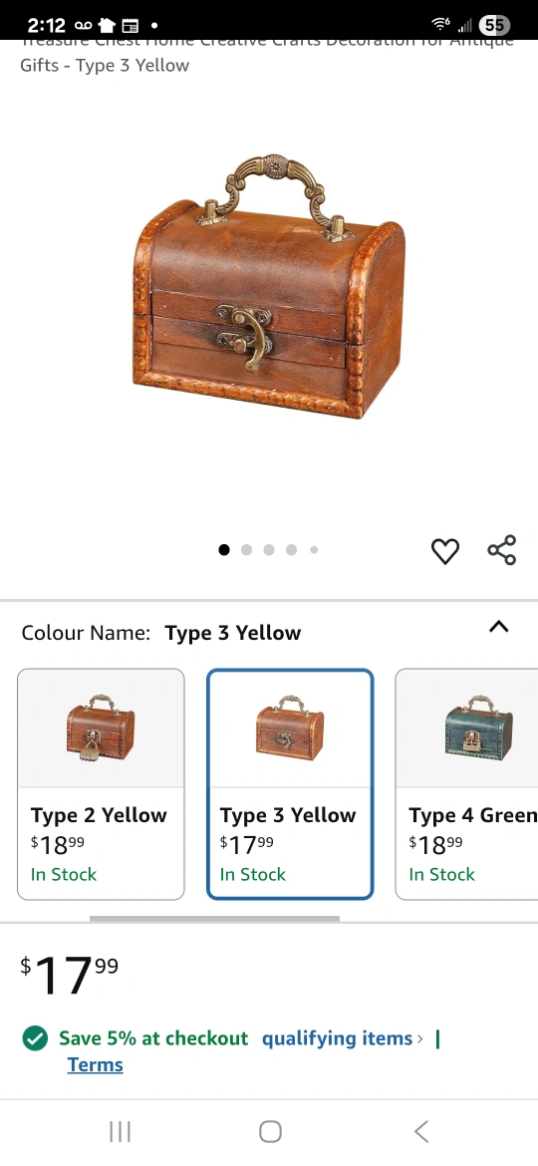Tap the main treasure chest product image
Screen dimensions: 538x1166
pos(269,286)
